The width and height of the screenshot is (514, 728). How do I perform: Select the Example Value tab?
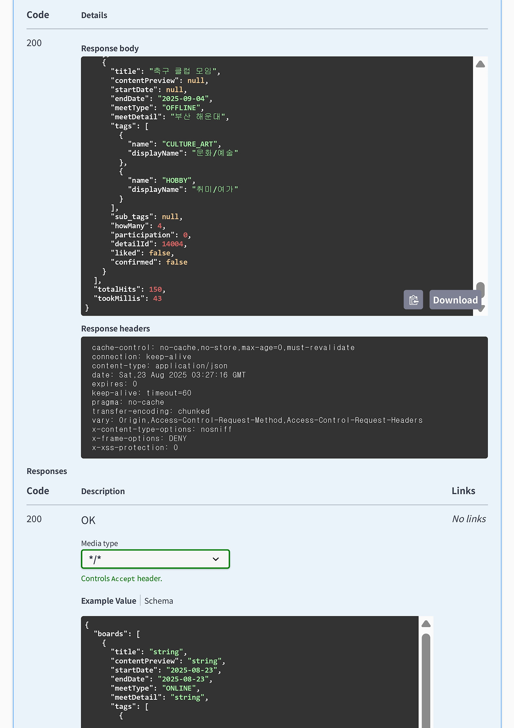(x=108, y=601)
